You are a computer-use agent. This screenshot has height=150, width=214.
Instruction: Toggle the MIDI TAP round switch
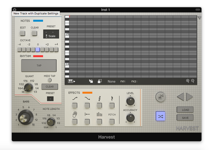(49, 80)
